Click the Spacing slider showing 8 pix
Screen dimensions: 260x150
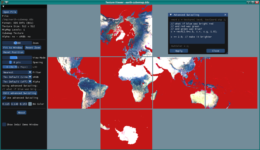[x=17, y=62]
